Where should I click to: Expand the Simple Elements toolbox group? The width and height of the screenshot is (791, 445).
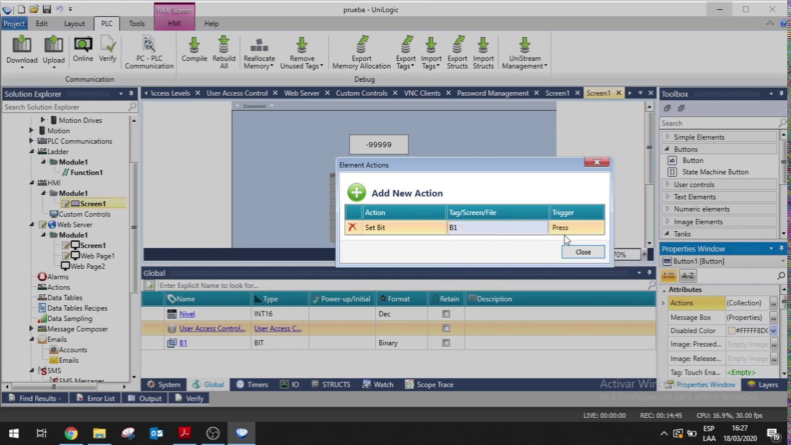tap(667, 137)
